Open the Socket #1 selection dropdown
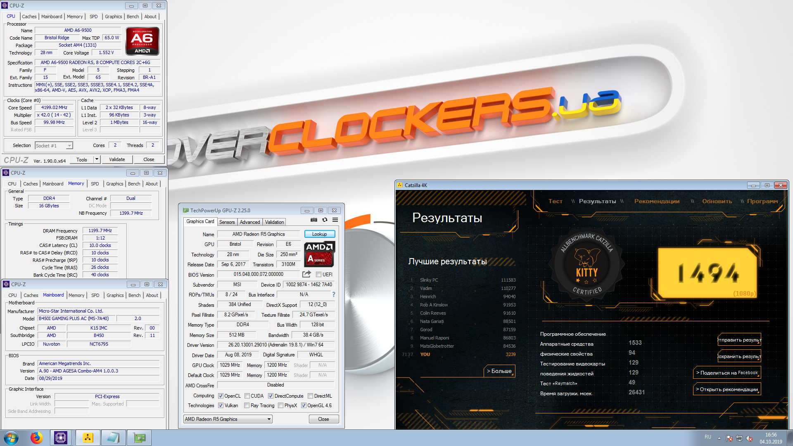793x446 pixels. click(54, 146)
